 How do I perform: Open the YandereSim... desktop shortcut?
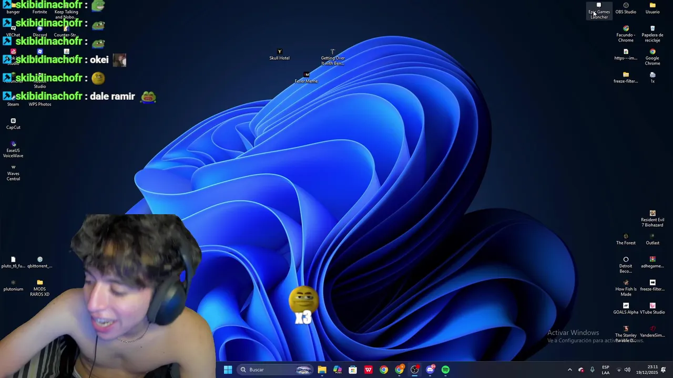[652, 332]
